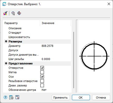The height and width of the screenshot is (103, 113).
Task: Open help via the question mark icon
Action: 5,97
